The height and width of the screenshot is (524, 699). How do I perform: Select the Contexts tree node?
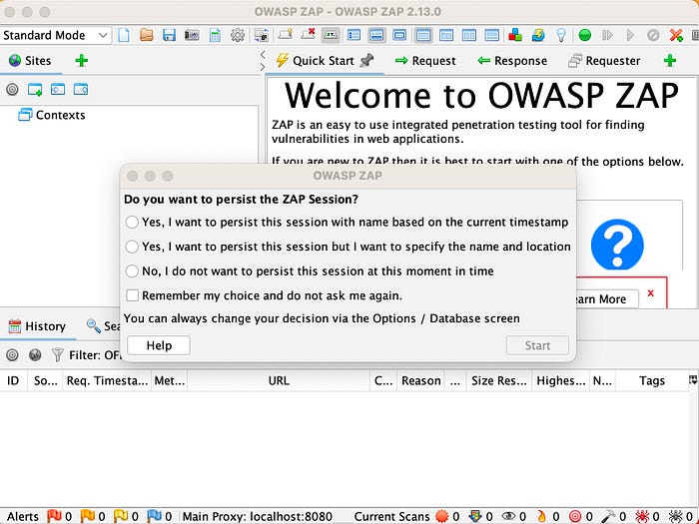point(52,115)
